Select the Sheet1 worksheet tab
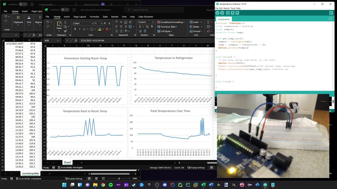Image resolution: width=337 pixels, height=189 pixels. (x=67, y=162)
